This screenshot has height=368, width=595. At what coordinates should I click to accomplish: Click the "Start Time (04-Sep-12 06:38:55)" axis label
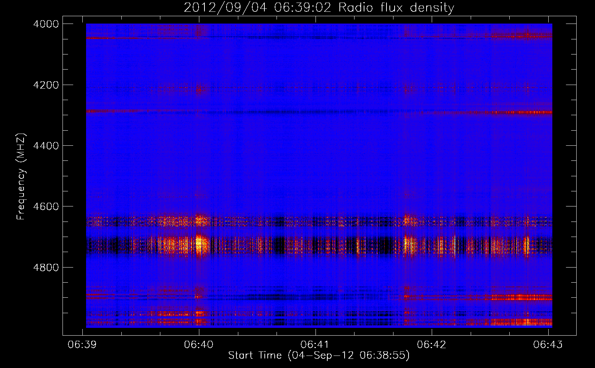point(319,355)
